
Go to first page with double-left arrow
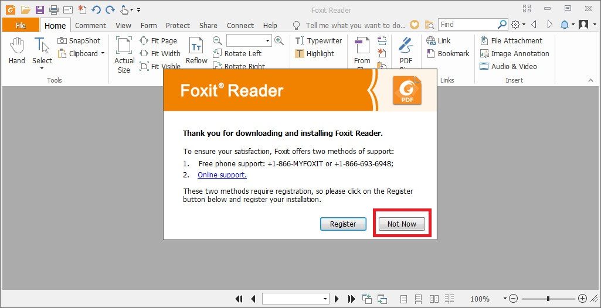click(x=239, y=299)
